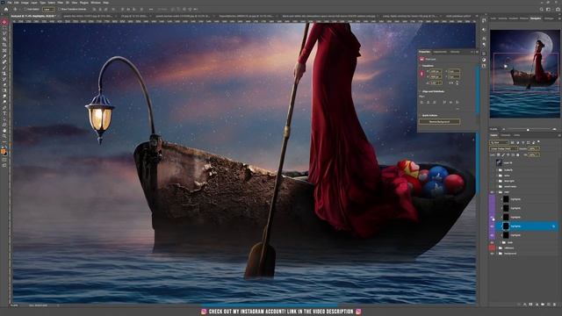Viewport: 562px width, 316px height.
Task: Hide the selected highlights layer eye
Action: pyautogui.click(x=492, y=226)
